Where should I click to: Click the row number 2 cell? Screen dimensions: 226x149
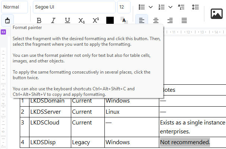(x=25, y=112)
